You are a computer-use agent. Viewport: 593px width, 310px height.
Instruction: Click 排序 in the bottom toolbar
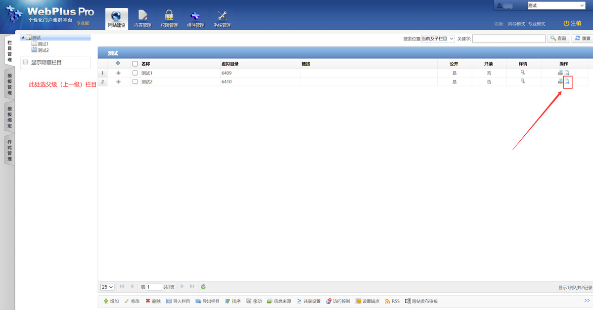point(232,301)
